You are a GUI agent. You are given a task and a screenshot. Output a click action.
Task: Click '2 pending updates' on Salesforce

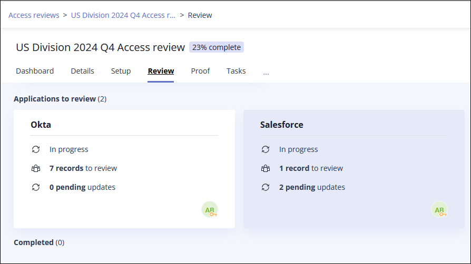312,187
